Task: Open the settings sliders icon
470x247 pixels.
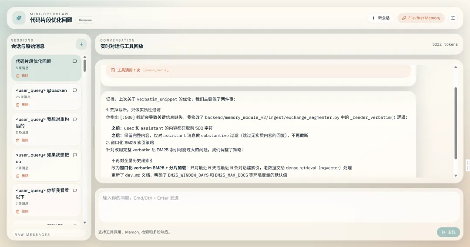Action: coord(453,18)
